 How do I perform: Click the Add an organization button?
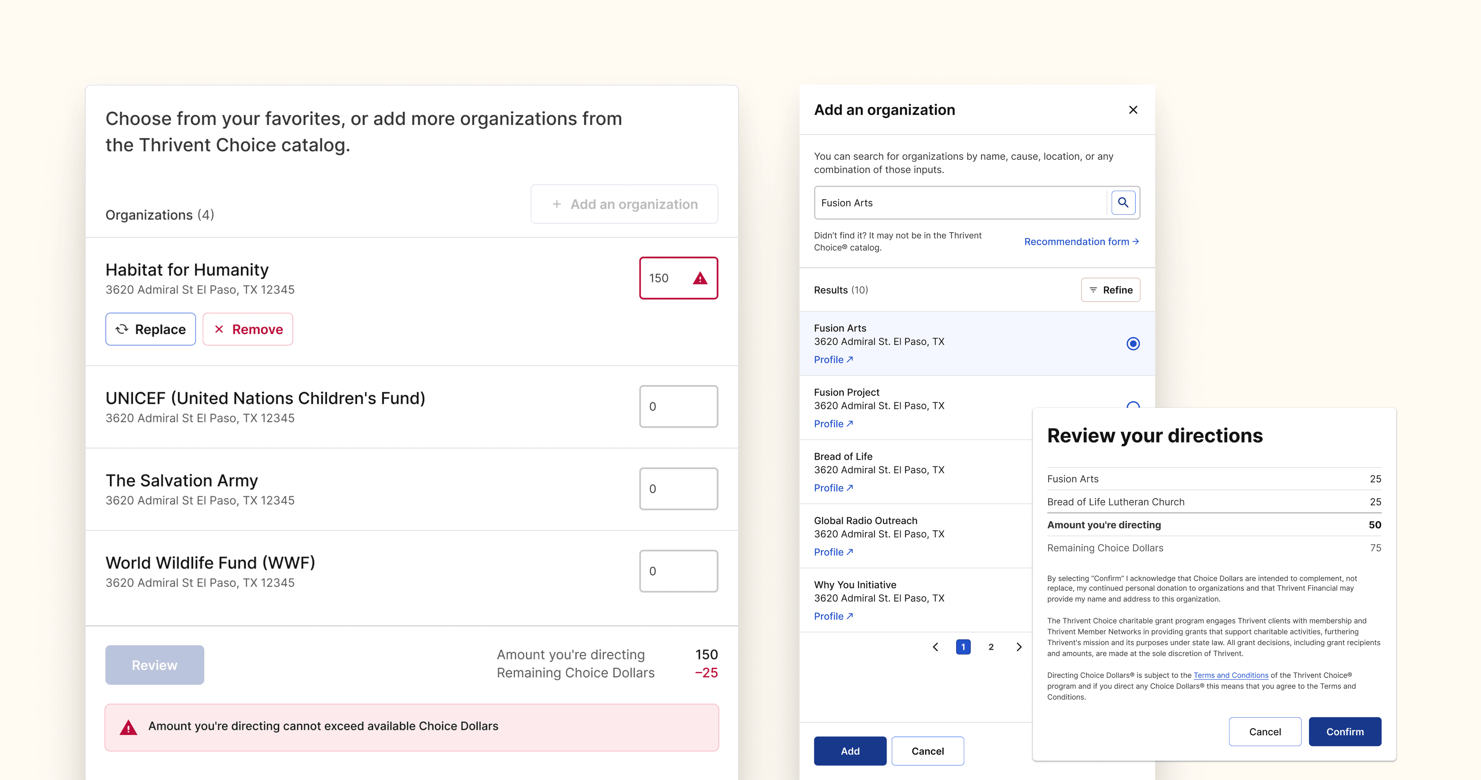tap(624, 204)
